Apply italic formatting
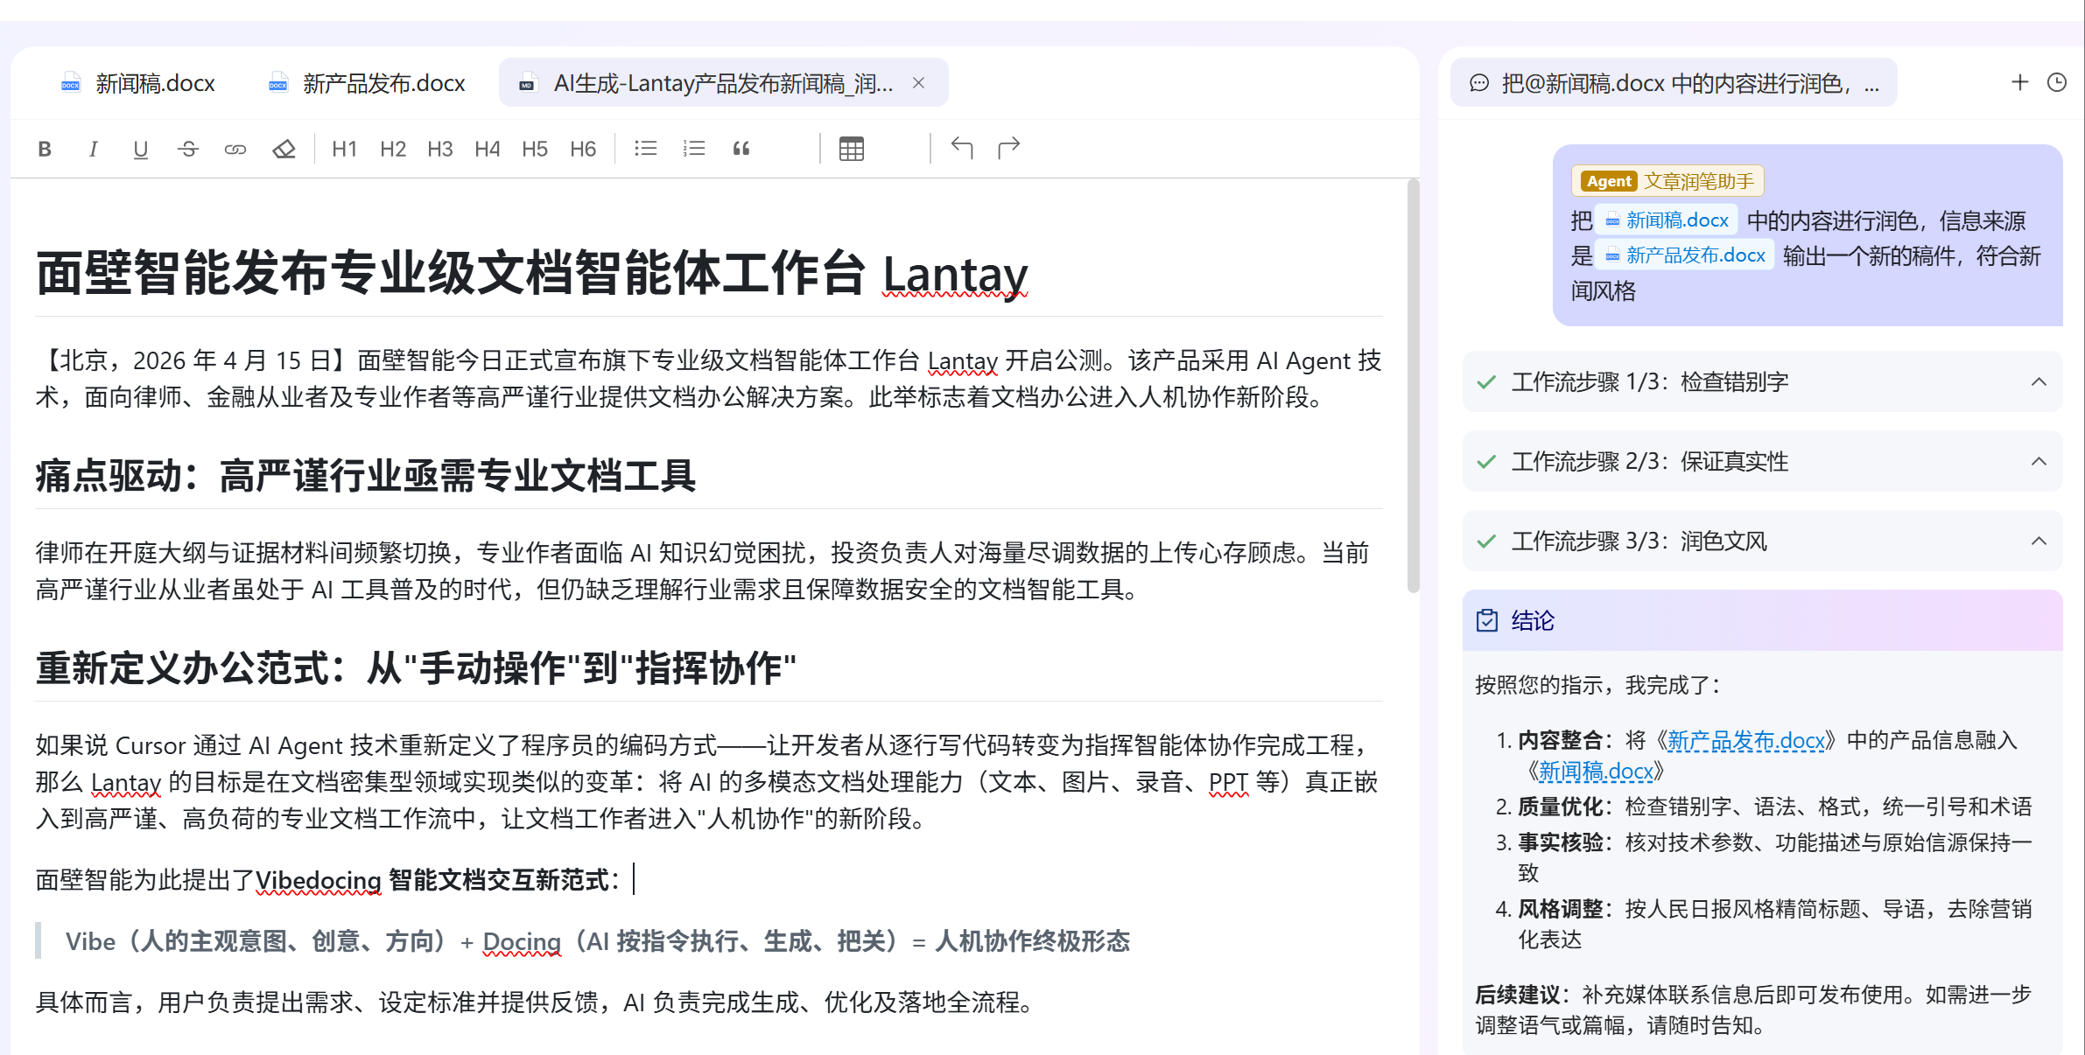 coord(93,148)
